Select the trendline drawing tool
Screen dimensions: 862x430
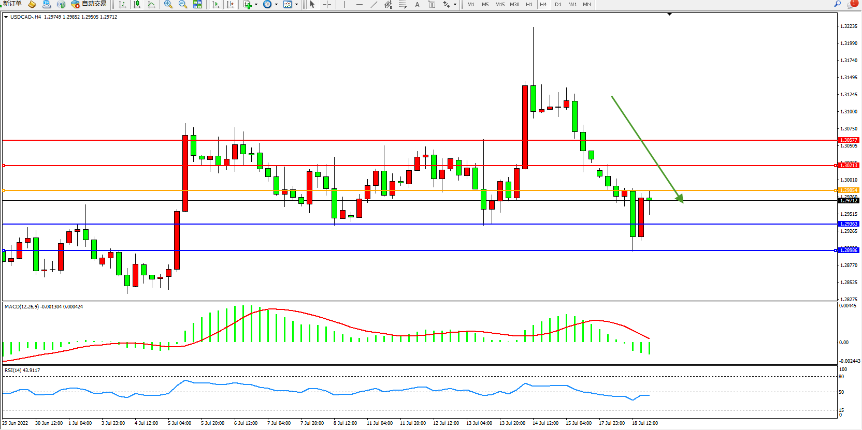[x=374, y=4]
